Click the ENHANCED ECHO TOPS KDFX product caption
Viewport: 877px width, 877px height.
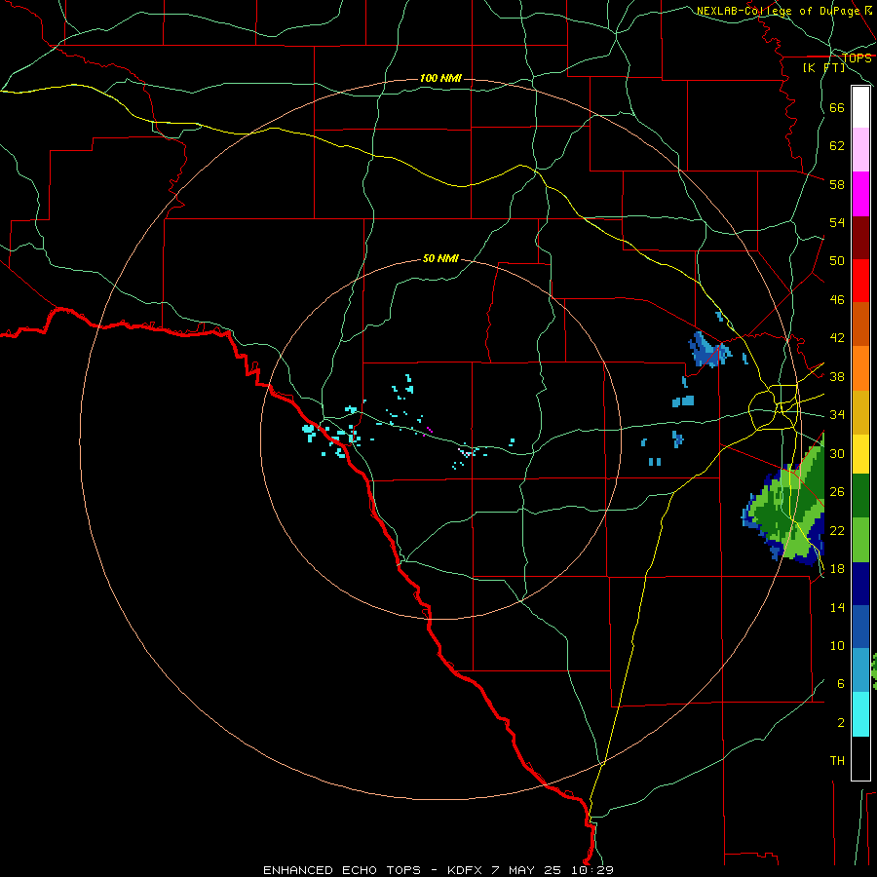pyautogui.click(x=438, y=870)
